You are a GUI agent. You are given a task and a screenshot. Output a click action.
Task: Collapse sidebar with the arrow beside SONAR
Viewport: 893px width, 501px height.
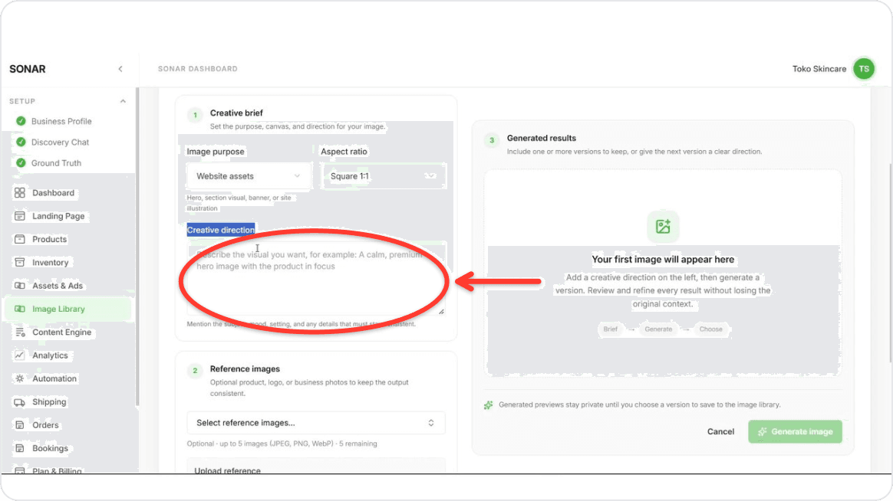[x=120, y=69]
